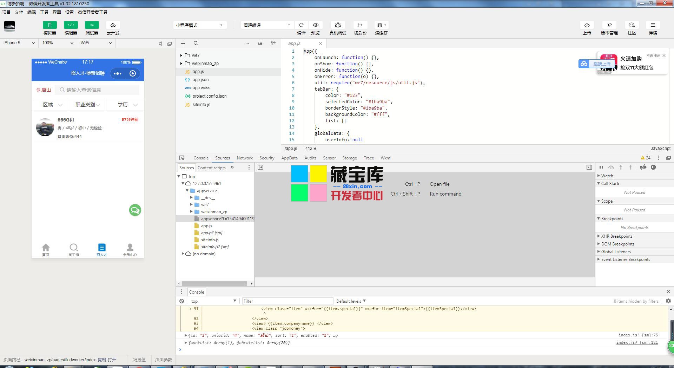The image size is (674, 368).
Task: Click 复制 to copy page path
Action: coord(101,360)
